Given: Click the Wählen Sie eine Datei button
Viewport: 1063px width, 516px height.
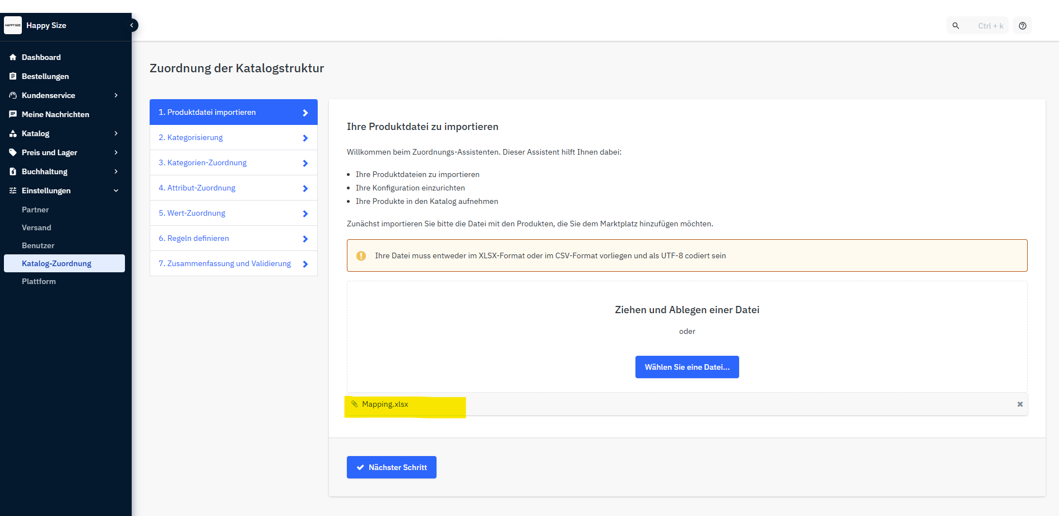Looking at the screenshot, I should 686,367.
